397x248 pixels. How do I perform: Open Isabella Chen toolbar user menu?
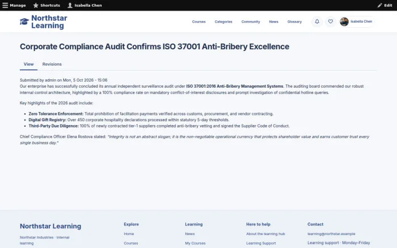(85, 5)
